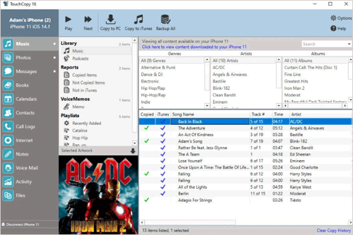Collapse Selected Artwork with down arrow
Screen dimensions: 353x235
click(133, 150)
